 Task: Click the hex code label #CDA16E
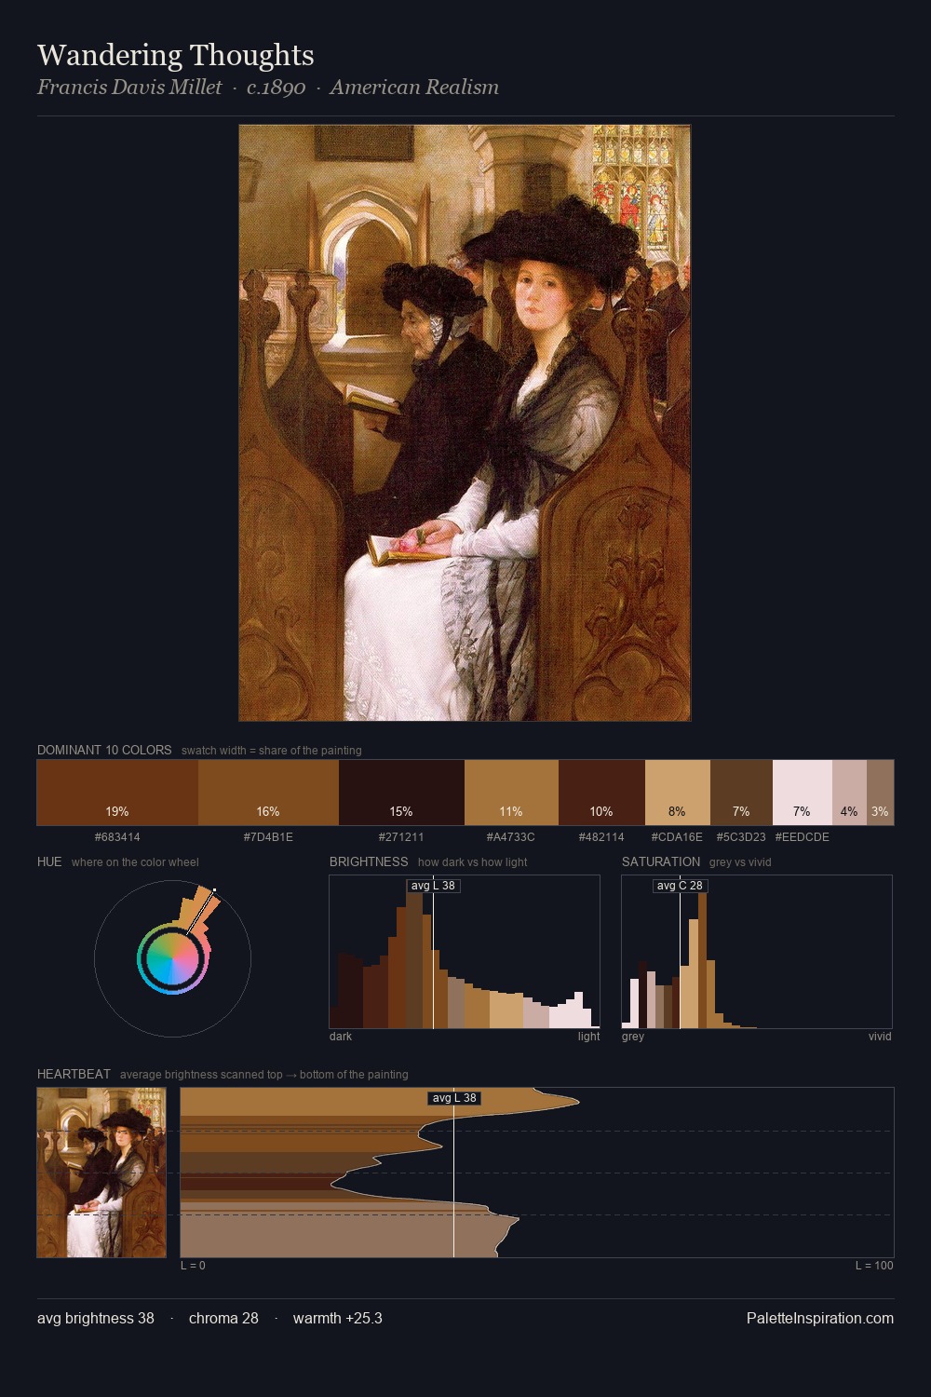click(x=677, y=837)
